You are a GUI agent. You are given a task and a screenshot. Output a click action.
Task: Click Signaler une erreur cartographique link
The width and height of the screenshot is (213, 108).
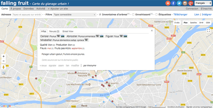(199, 107)
